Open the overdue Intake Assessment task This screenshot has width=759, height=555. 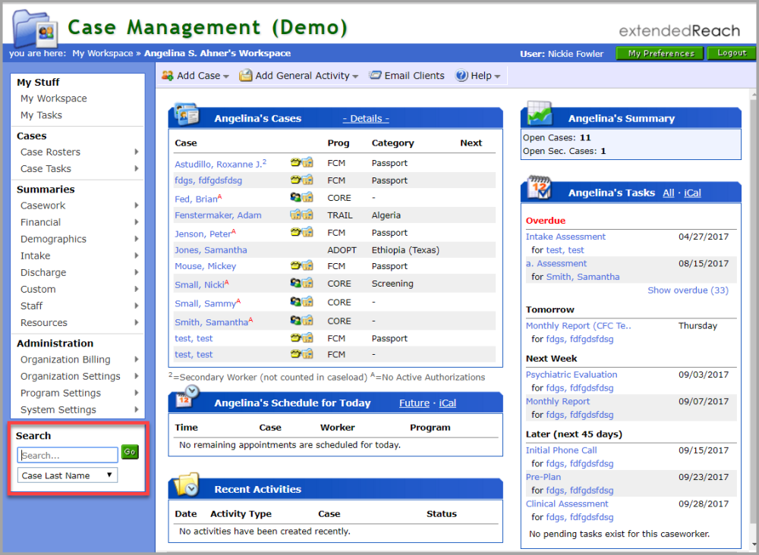(x=565, y=237)
